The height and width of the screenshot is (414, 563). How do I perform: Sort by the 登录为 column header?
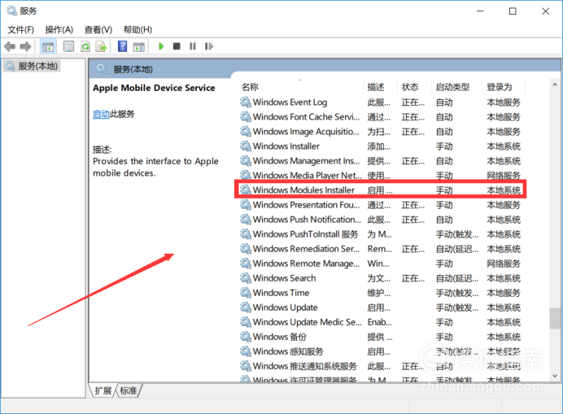click(504, 87)
